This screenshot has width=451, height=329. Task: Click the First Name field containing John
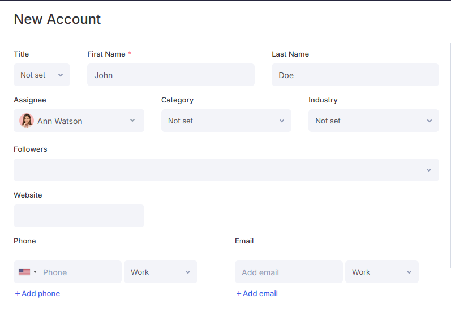point(171,75)
